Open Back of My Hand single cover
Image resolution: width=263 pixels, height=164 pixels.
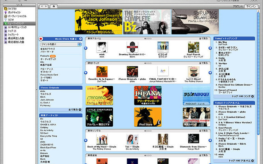point(102,139)
